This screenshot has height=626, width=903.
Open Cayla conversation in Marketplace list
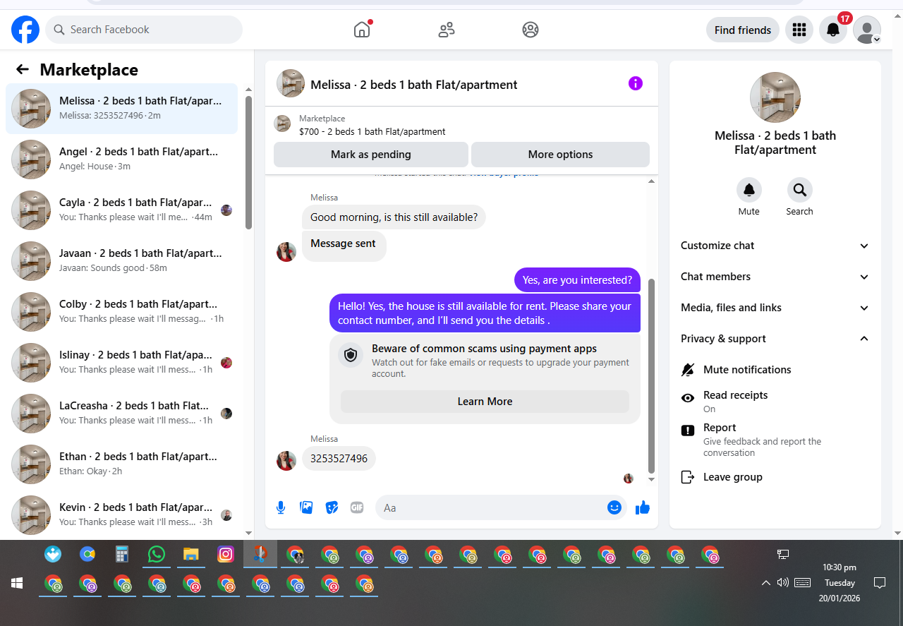point(121,210)
